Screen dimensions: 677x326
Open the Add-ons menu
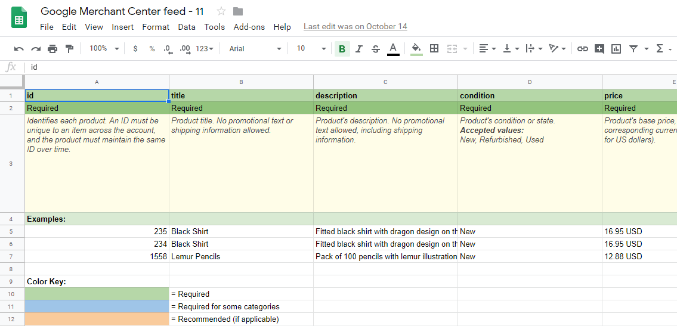pos(249,27)
